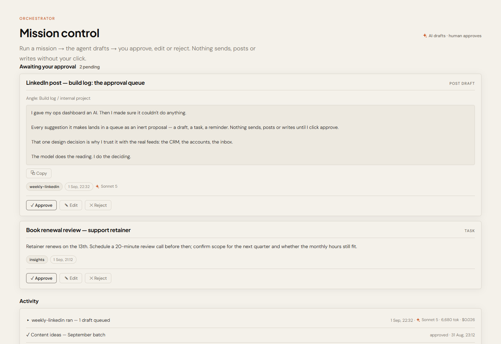Reject the Book renewal review task
This screenshot has width=501, height=344.
pyautogui.click(x=98, y=278)
